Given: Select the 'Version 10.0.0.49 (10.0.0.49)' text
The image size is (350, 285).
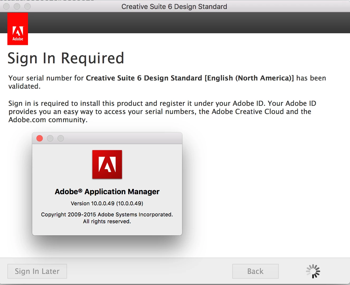Looking at the screenshot, I should click(x=107, y=203).
